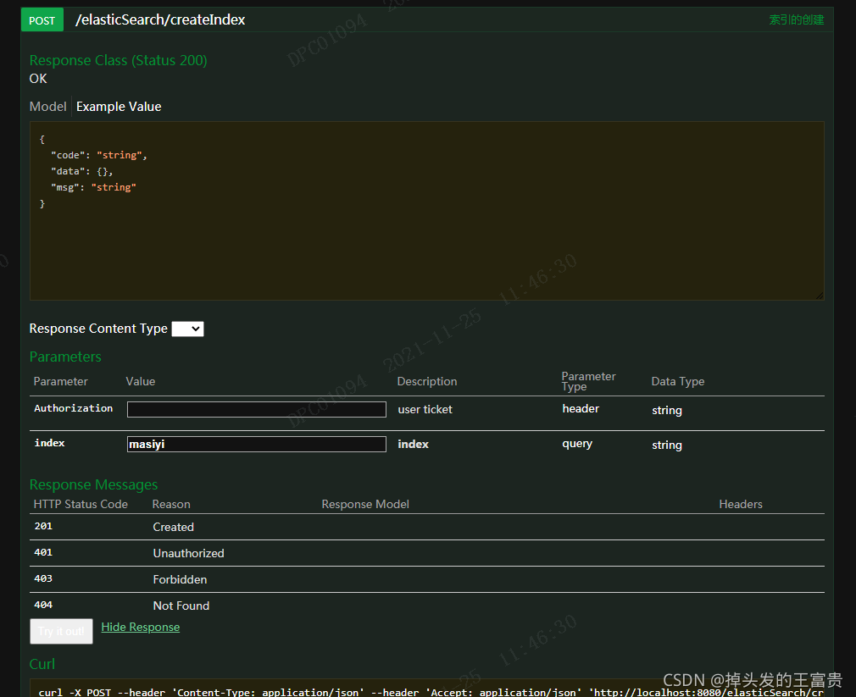Click the "Curl" section heading
This screenshot has width=856, height=697.
[x=42, y=664]
